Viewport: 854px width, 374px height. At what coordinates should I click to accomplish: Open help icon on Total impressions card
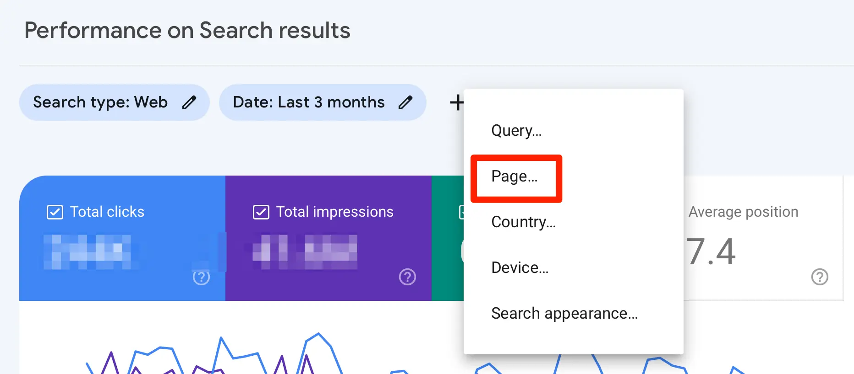tap(407, 277)
